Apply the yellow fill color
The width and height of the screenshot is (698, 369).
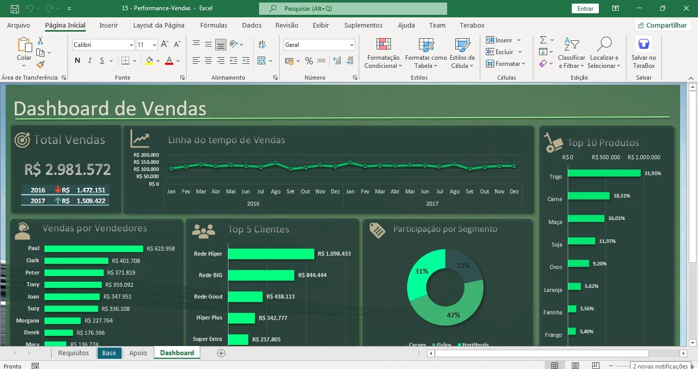coord(149,61)
